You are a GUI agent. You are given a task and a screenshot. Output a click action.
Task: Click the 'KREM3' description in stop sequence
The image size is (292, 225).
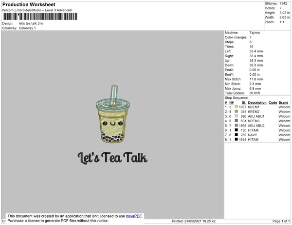tap(254, 121)
